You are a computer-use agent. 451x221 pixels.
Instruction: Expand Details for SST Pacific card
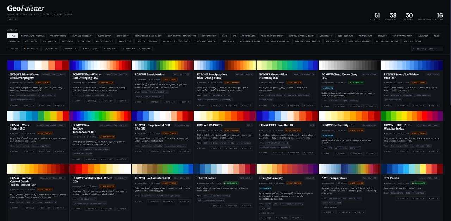[x=403, y=198]
